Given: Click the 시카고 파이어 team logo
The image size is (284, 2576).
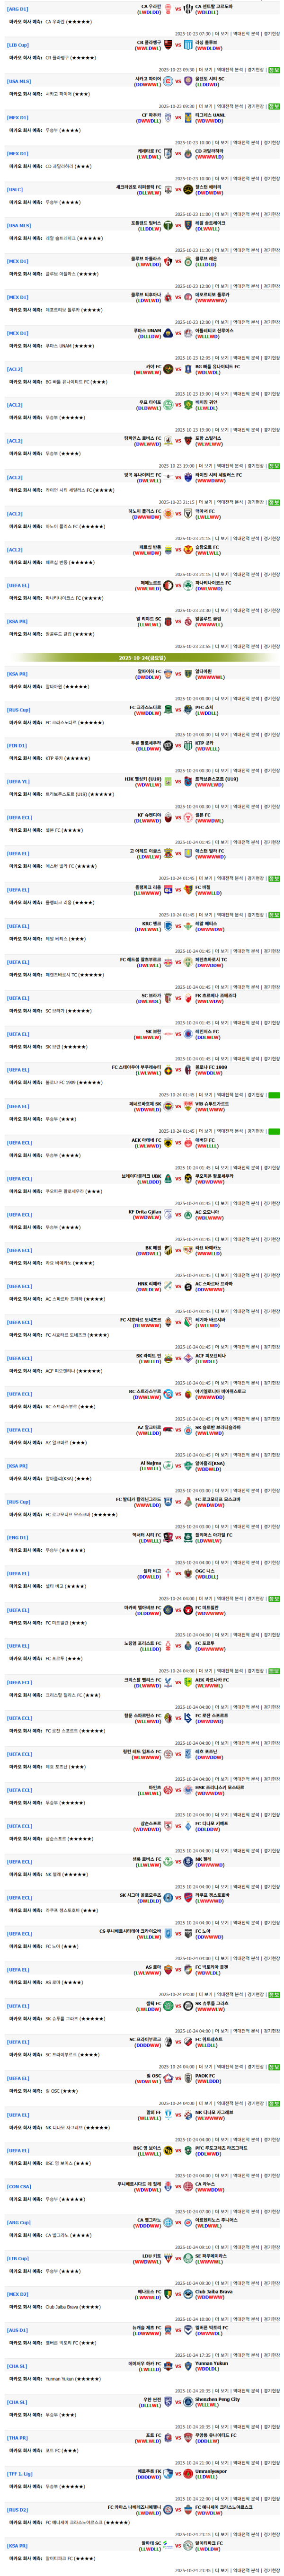Looking at the screenshot, I should [167, 81].
